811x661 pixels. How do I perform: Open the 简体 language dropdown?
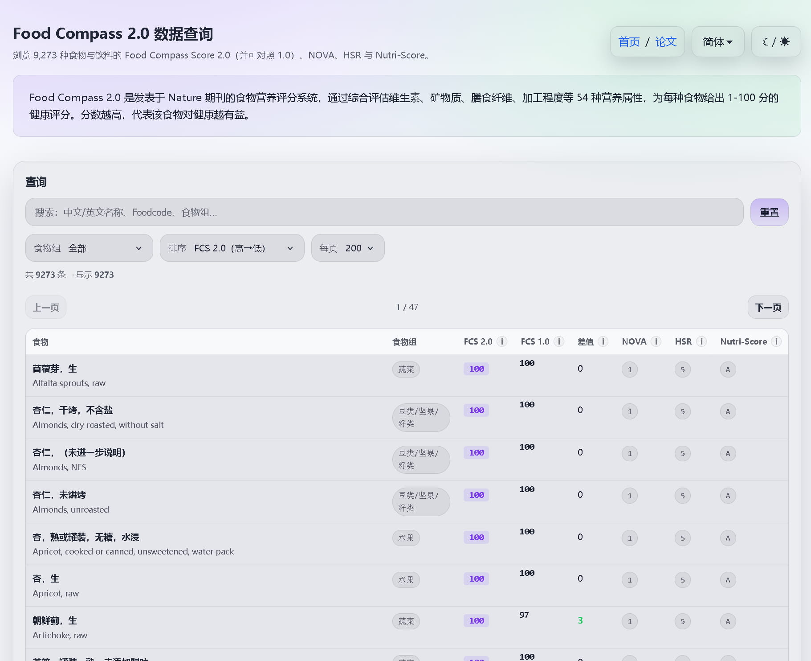pos(717,41)
